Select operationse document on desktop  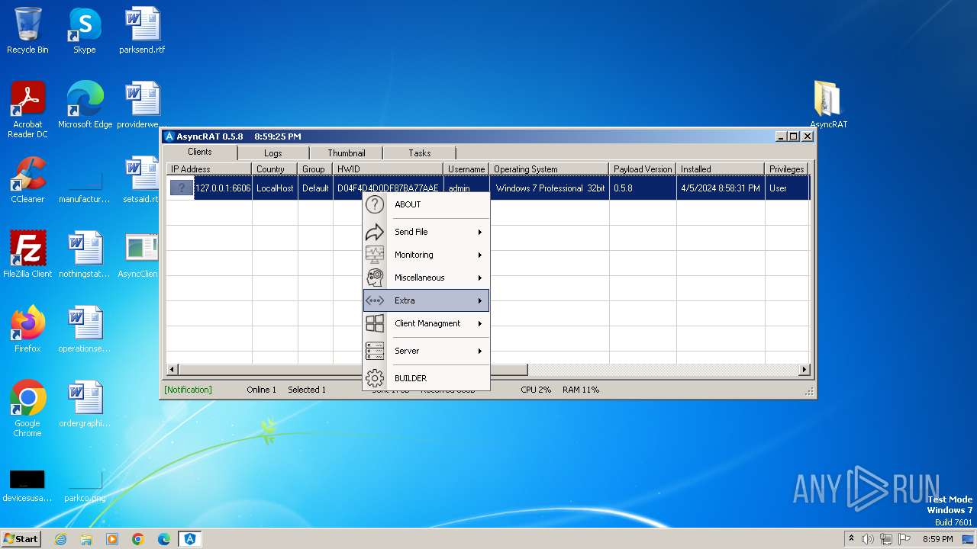coord(84,330)
